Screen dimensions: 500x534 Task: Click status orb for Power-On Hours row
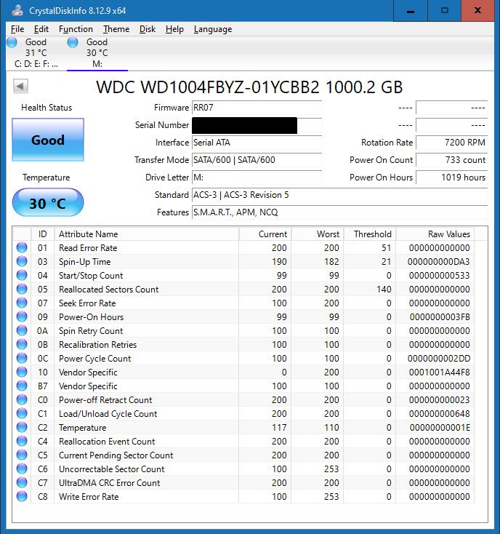[21, 317]
